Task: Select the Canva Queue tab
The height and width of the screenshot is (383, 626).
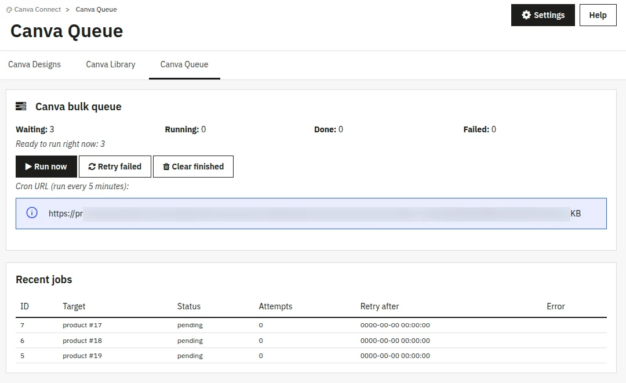Action: 184,64
